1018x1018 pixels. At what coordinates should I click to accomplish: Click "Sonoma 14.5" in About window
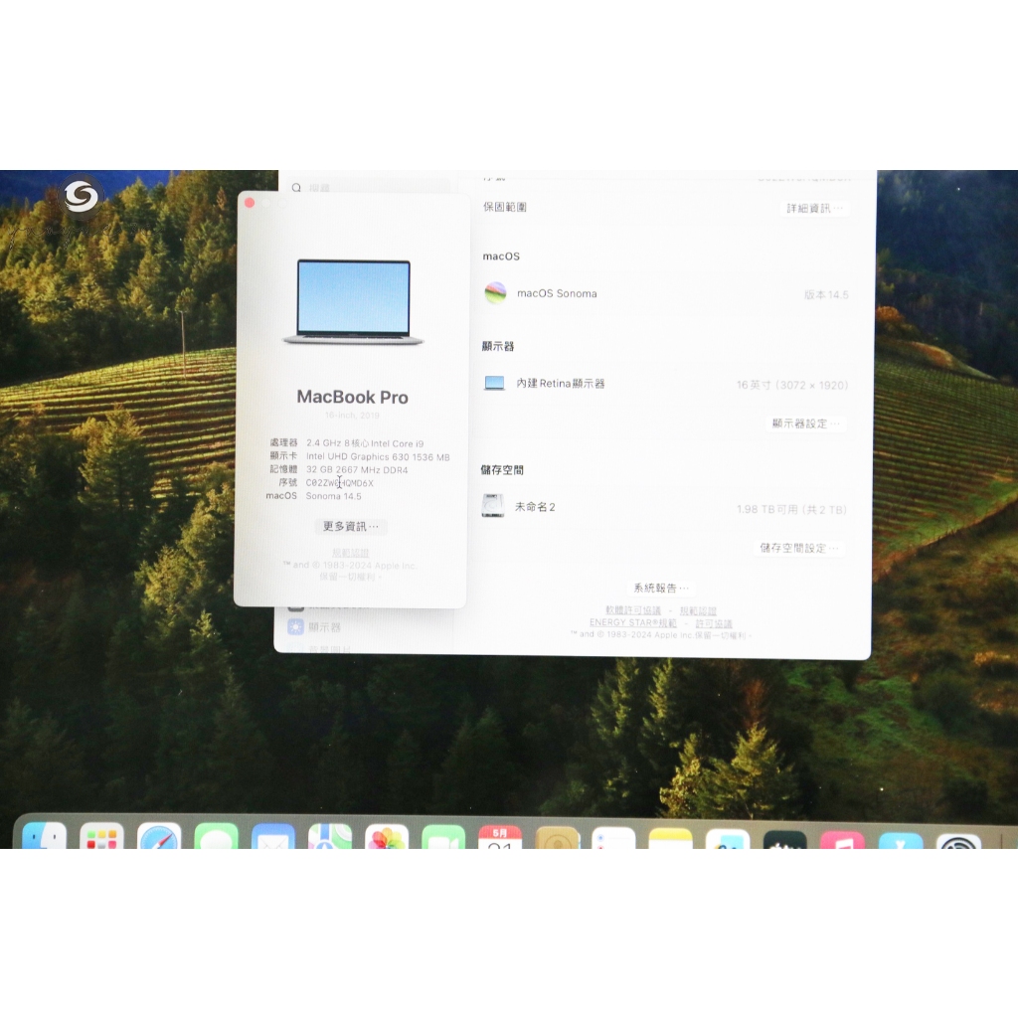[x=334, y=496]
